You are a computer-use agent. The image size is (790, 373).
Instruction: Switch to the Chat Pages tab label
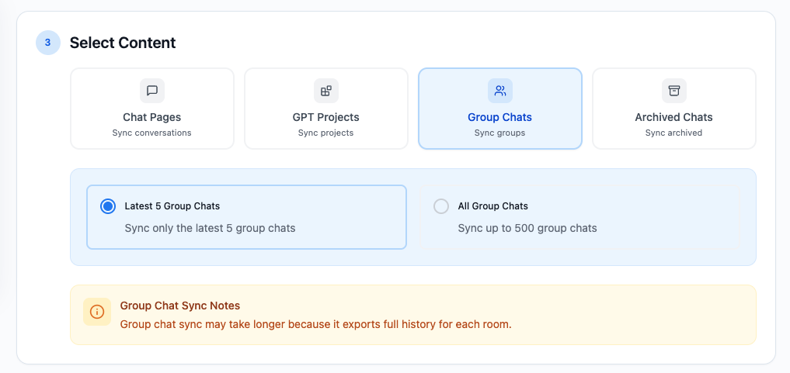(152, 117)
